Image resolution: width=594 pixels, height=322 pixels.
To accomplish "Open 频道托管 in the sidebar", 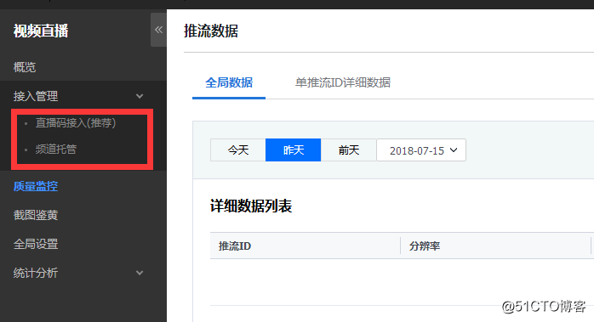I will (56, 149).
